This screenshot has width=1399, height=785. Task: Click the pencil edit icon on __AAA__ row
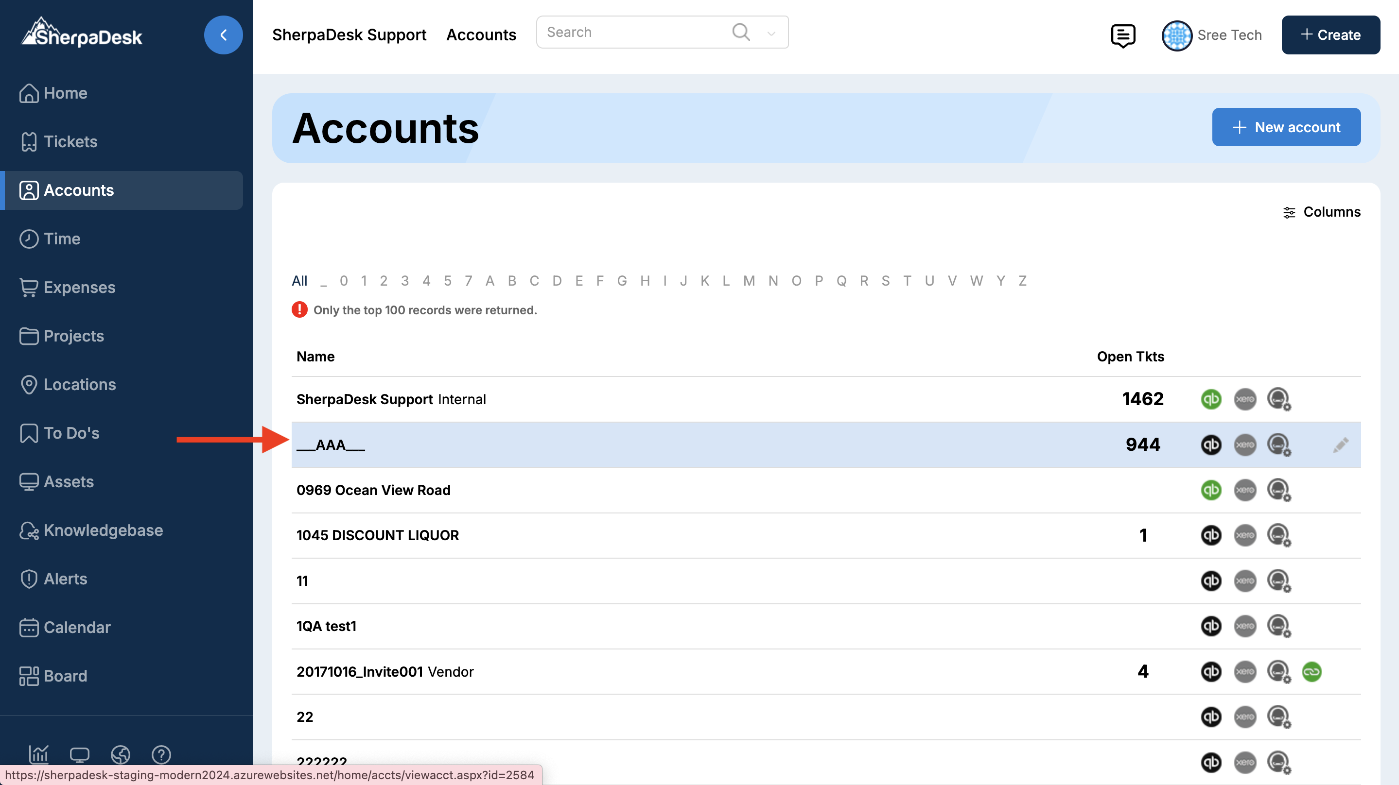[x=1340, y=444]
